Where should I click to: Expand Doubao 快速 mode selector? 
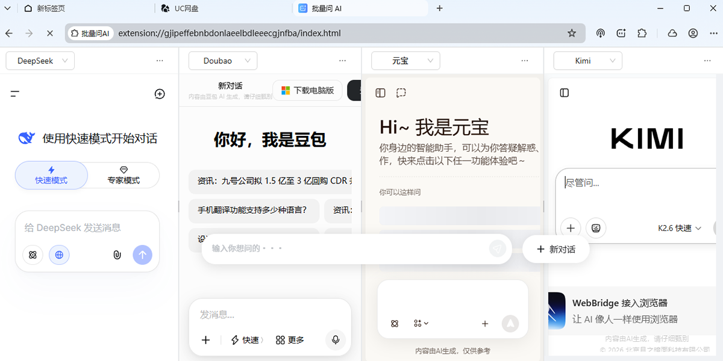pyautogui.click(x=247, y=340)
